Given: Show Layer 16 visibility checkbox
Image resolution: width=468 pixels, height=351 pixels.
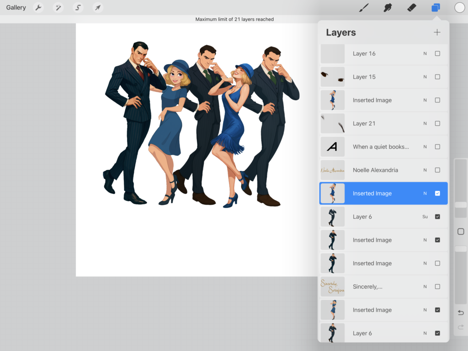Looking at the screenshot, I should (437, 53).
